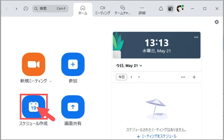Viewport: 224px width, 140px height.
Task: Start 画面共有 screen share
Action: tap(73, 107)
